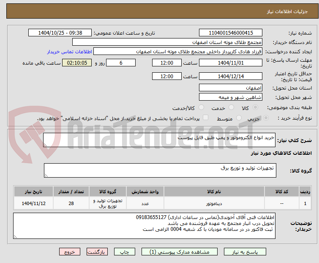
Task: Click the کد کالا column header
Action: pyautogui.click(x=282, y=192)
